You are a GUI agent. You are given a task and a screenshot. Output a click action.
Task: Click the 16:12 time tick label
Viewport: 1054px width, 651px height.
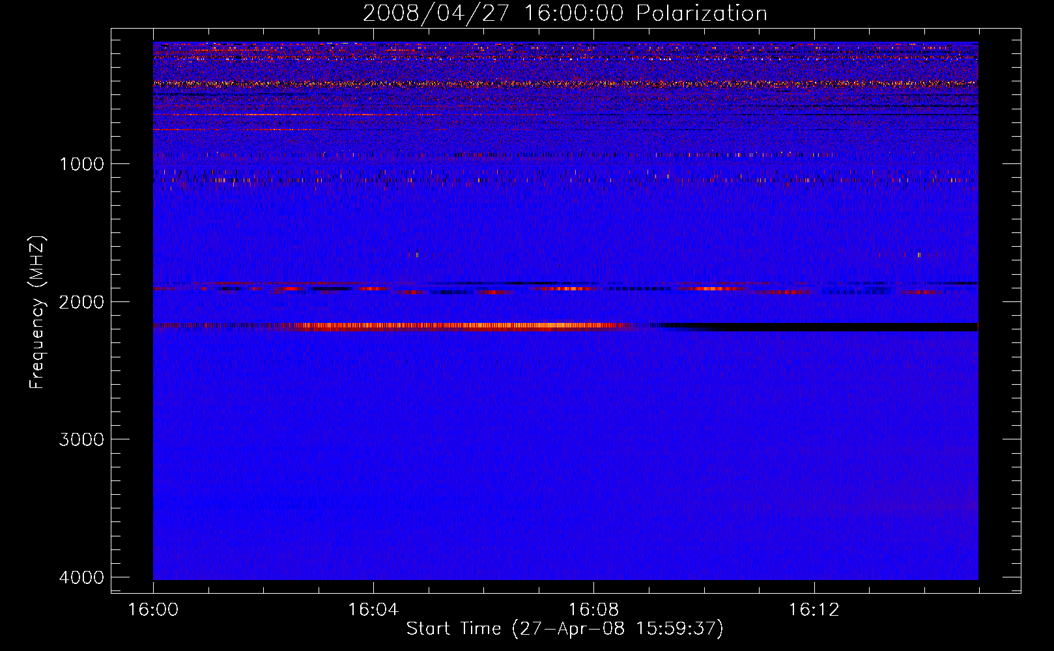pyautogui.click(x=814, y=610)
